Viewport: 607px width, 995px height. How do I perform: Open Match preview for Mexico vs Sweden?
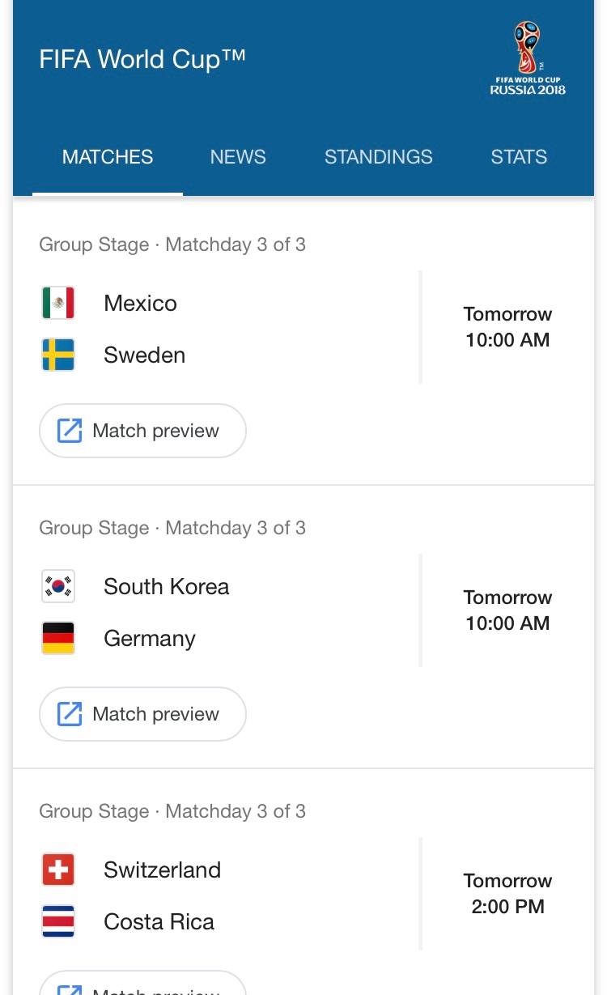pos(142,431)
